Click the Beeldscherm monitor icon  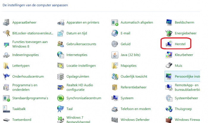[169, 22]
